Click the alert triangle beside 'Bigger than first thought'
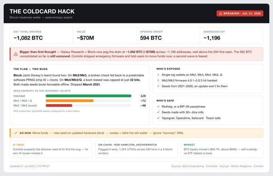273x176 pixels. [x=16, y=54]
